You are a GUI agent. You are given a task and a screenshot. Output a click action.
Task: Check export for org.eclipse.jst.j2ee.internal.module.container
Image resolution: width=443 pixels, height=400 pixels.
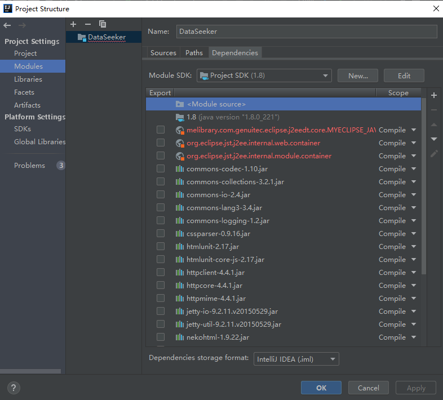coord(161,155)
